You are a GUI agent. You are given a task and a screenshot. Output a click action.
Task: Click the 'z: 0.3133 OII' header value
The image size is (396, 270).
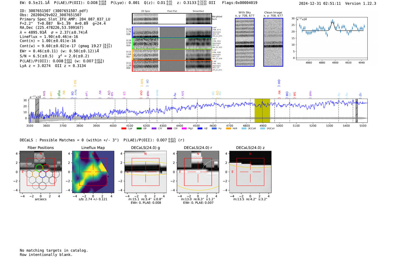point(196,3)
